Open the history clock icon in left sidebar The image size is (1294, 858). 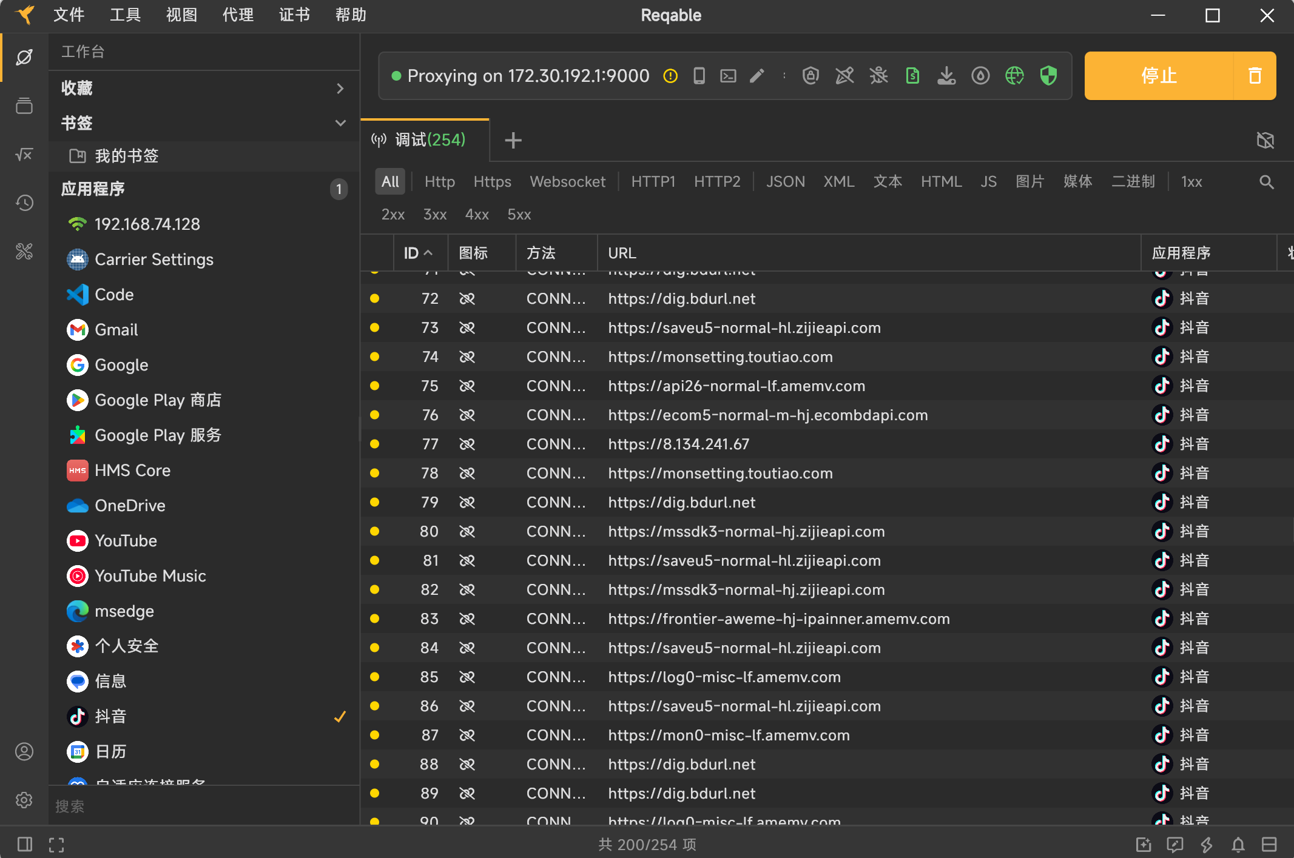point(24,203)
